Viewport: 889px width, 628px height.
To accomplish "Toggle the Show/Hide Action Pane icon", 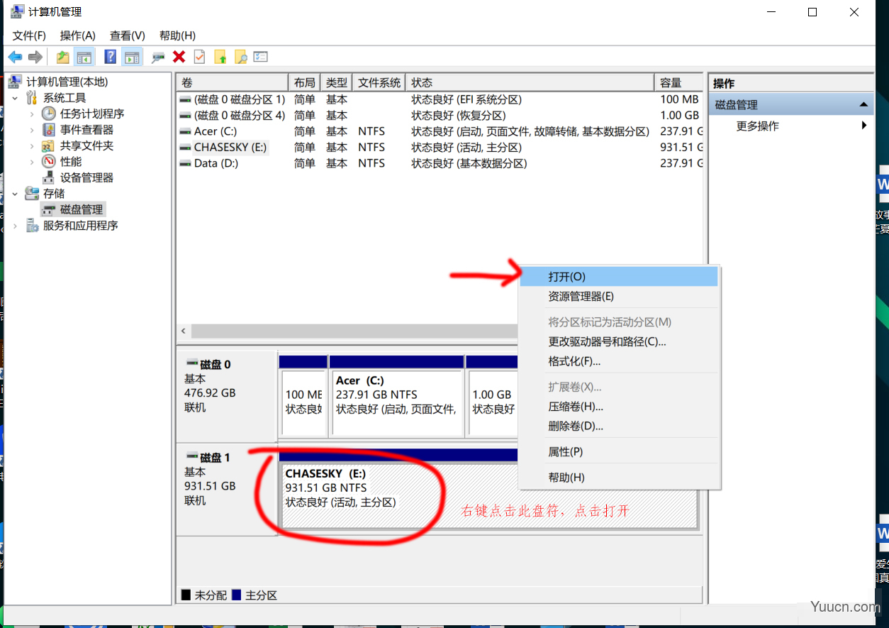I will pos(131,57).
